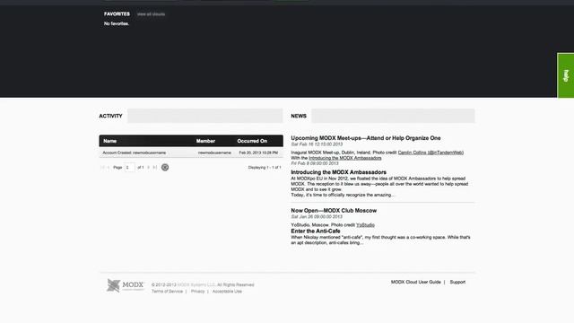This screenshot has width=574, height=323.
Task: Click the 'Feb 20, 2013' date cell
Action: click(x=258, y=153)
